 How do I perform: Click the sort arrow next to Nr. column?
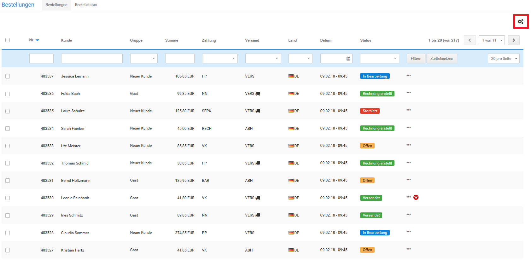(37, 40)
